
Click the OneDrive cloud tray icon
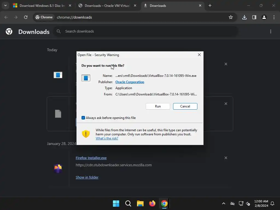pyautogui.click(x=232, y=203)
